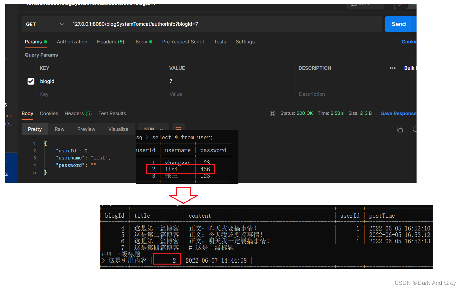Open the request Settings tab
This screenshot has width=461, height=289.
[245, 42]
